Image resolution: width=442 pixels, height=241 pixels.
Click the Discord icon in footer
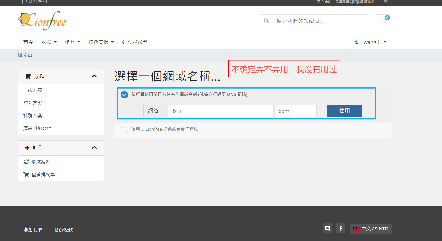click(327, 228)
